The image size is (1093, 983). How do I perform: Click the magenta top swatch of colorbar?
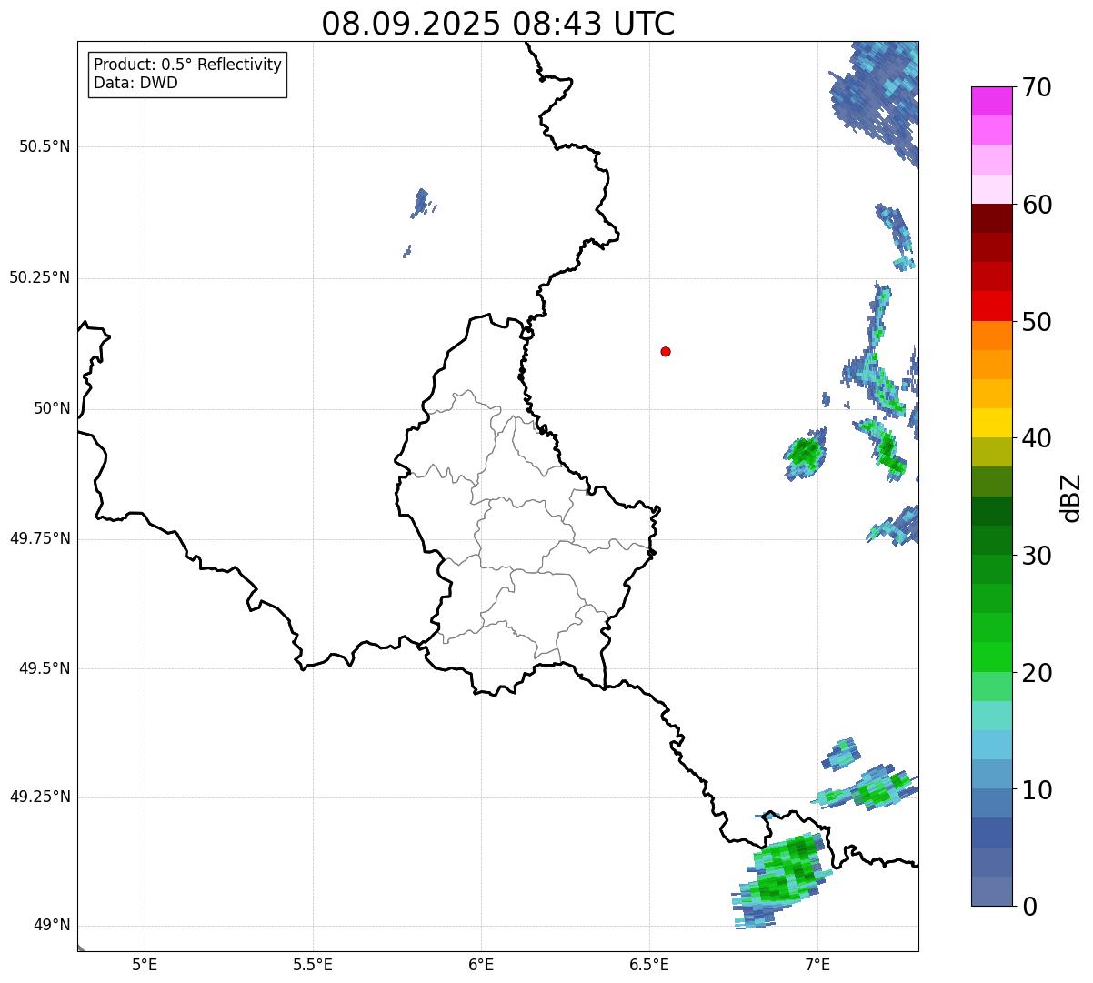[991, 101]
